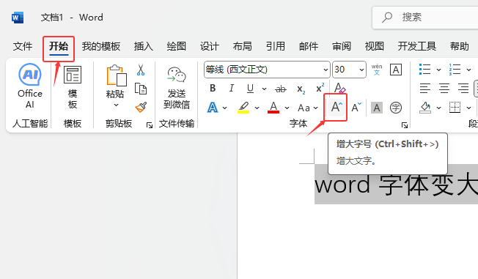Apply text effects with blue A icon

(213, 108)
